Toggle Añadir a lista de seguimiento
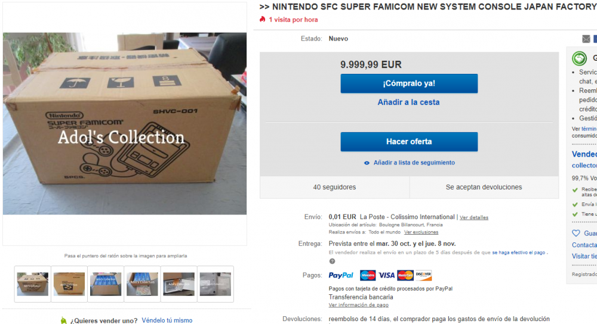597x324 pixels. pyautogui.click(x=410, y=163)
